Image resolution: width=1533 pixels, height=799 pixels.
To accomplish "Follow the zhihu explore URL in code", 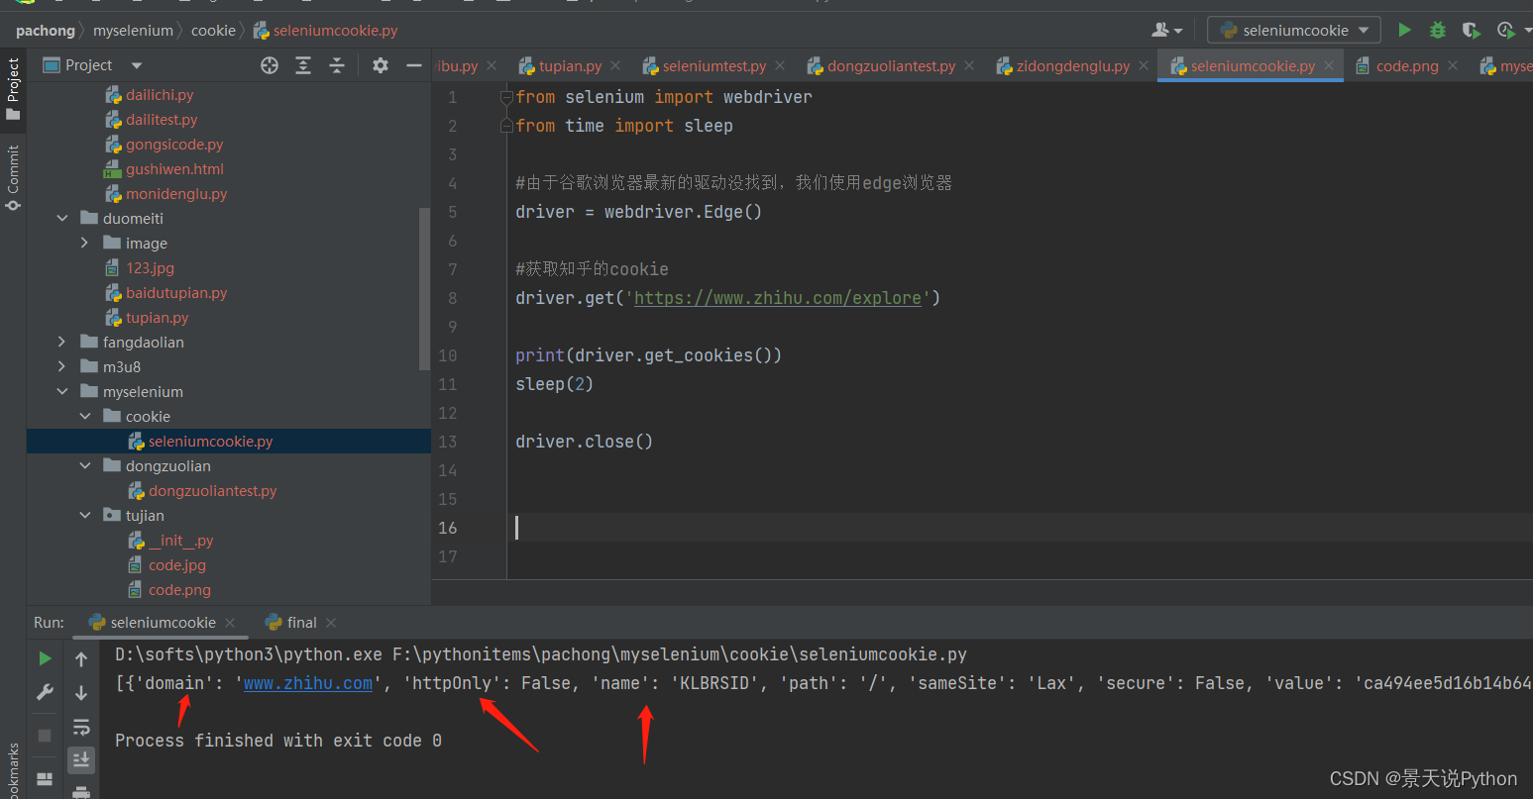I will click(778, 298).
